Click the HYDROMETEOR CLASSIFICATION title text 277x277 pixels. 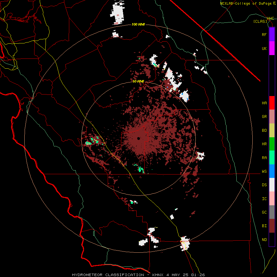click(108, 275)
